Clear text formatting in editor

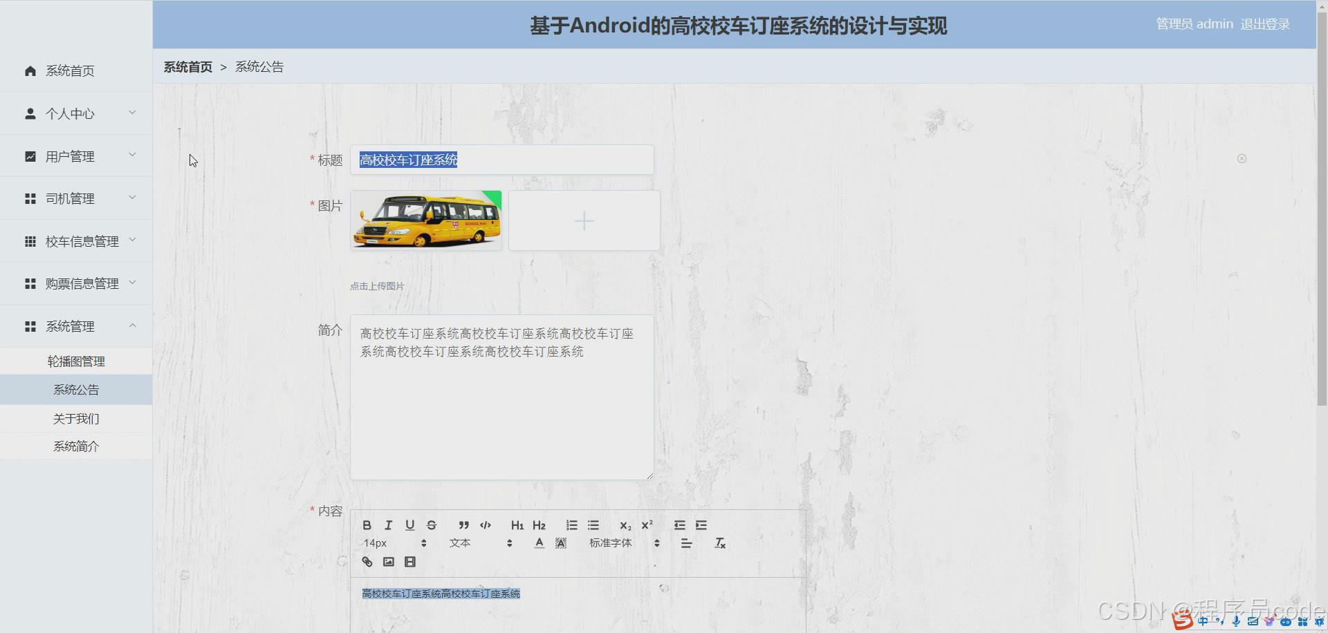click(x=720, y=543)
